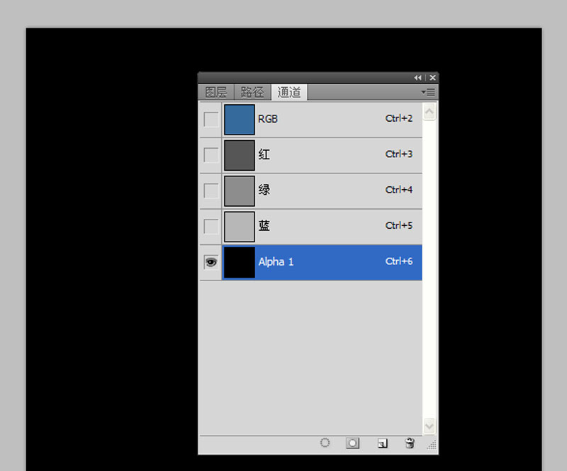Save selection as channel icon

coord(352,443)
